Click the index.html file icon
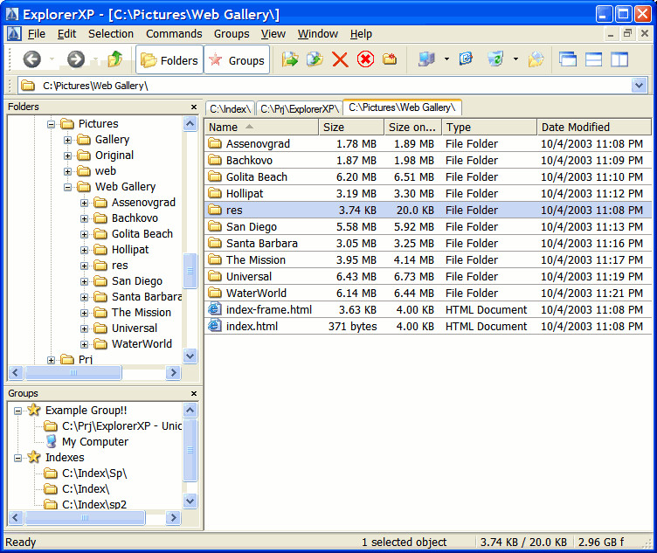The height and width of the screenshot is (553, 657). click(215, 326)
